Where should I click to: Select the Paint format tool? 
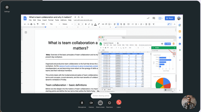tap(38, 24)
